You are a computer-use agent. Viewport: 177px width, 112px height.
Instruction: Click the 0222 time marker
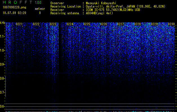[36, 24]
